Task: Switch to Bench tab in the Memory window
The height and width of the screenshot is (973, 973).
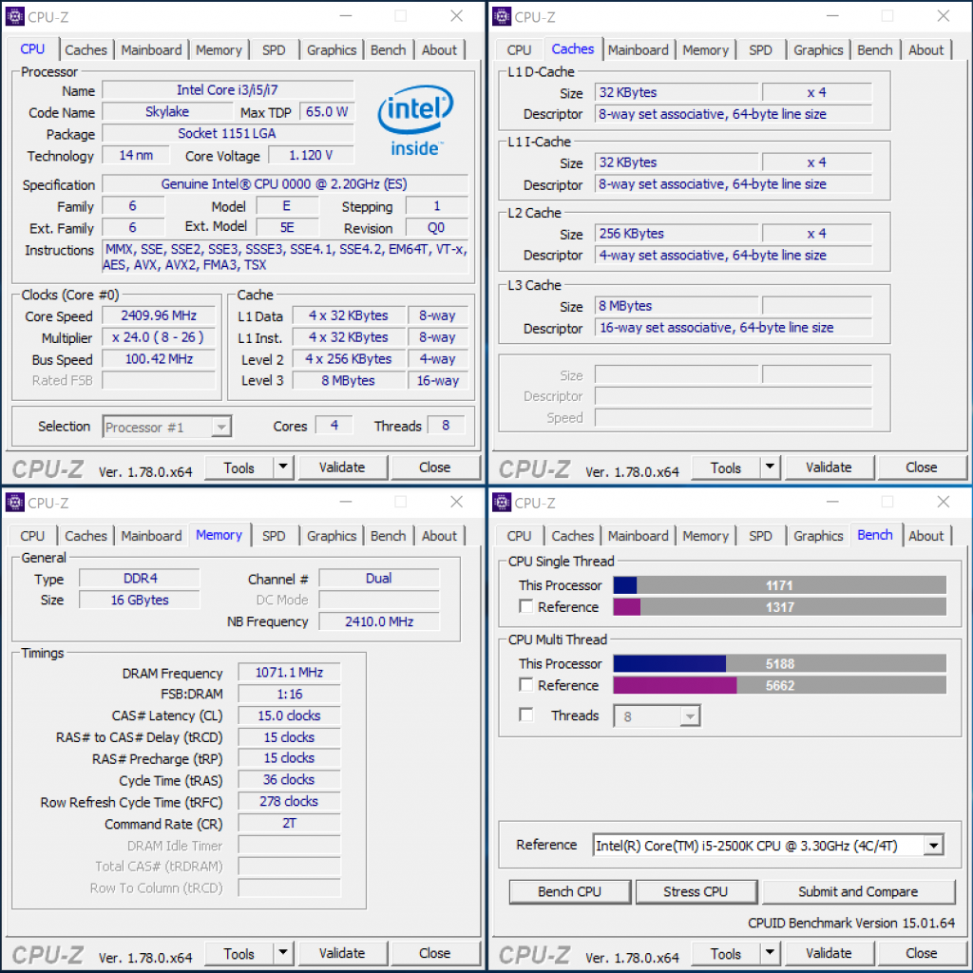Action: [x=388, y=536]
